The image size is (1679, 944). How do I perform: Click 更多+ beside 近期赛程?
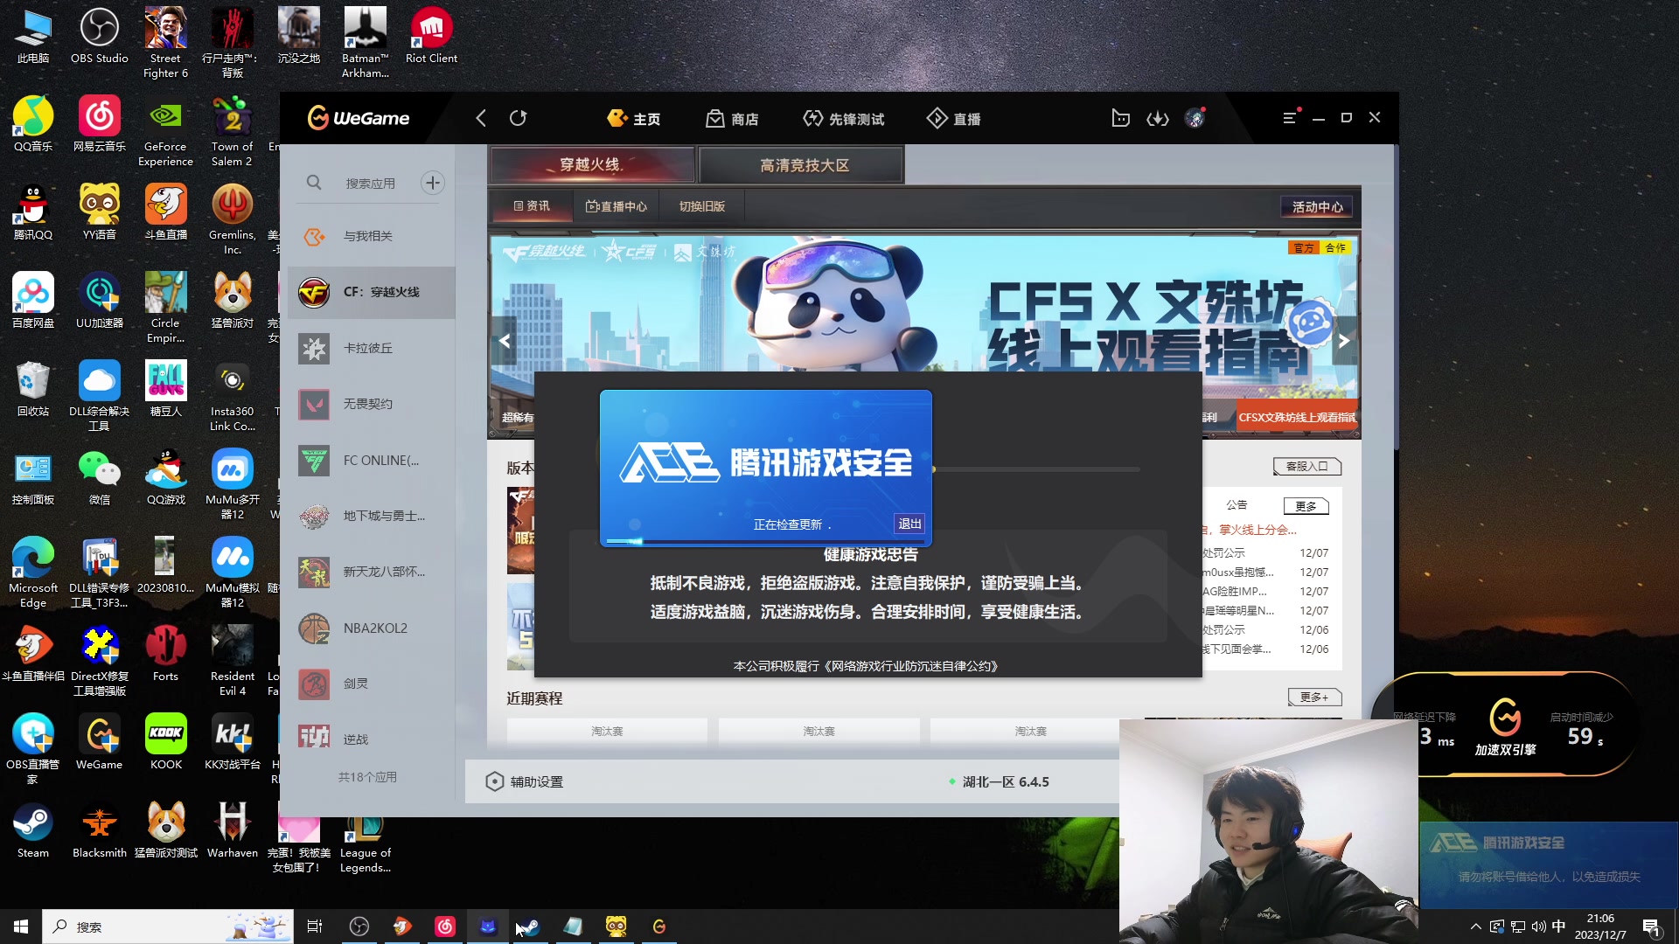[1314, 697]
